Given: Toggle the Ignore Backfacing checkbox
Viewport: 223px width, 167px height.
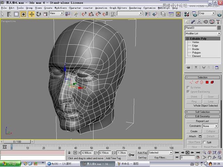Looking at the screenshot, I should [189, 91].
